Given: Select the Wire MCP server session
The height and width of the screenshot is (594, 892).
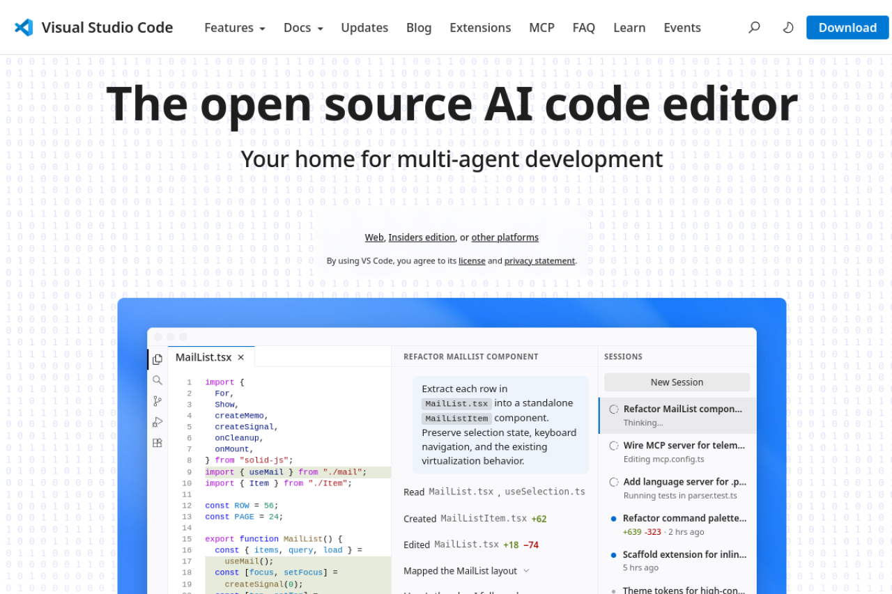Looking at the screenshot, I should pos(677,452).
